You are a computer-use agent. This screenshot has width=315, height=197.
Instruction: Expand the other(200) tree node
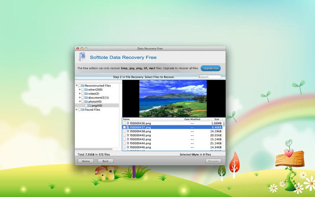(x=80, y=90)
